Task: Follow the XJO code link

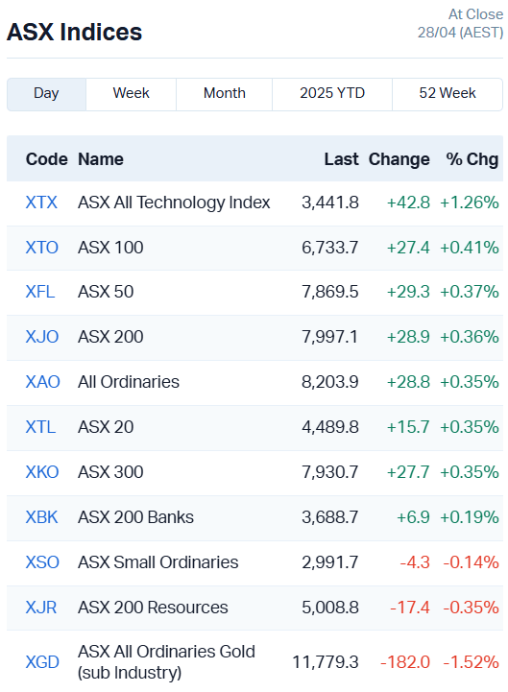Action: point(42,337)
